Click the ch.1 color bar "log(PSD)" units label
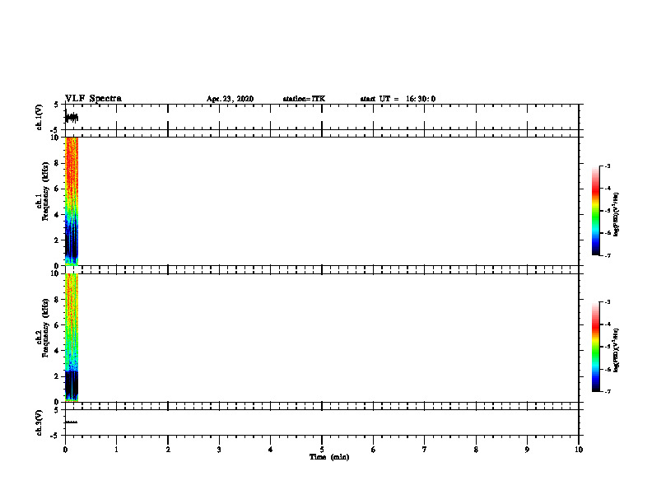 pyautogui.click(x=617, y=214)
